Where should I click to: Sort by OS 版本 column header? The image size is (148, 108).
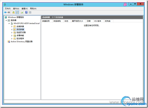click(99, 21)
